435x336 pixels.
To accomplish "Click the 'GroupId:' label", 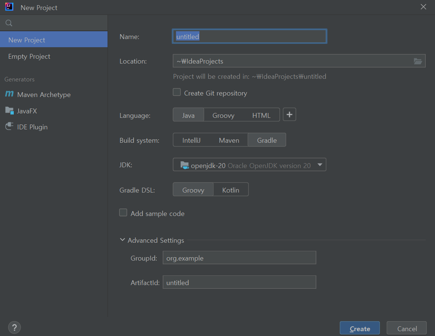I will click(x=144, y=258).
